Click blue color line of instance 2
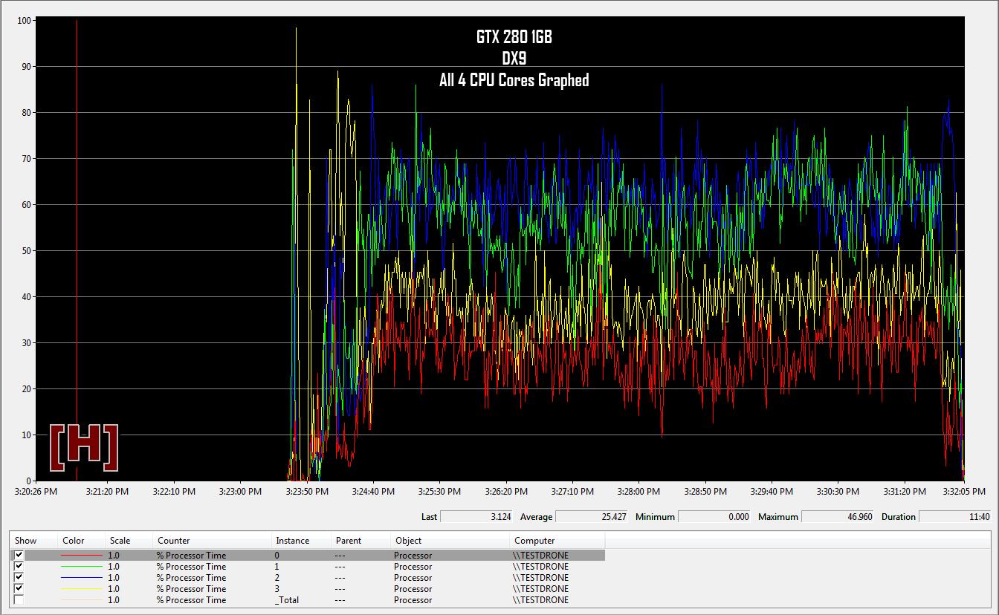 point(82,577)
